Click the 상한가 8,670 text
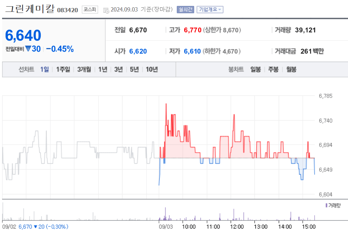348x240 pixels. (222, 30)
